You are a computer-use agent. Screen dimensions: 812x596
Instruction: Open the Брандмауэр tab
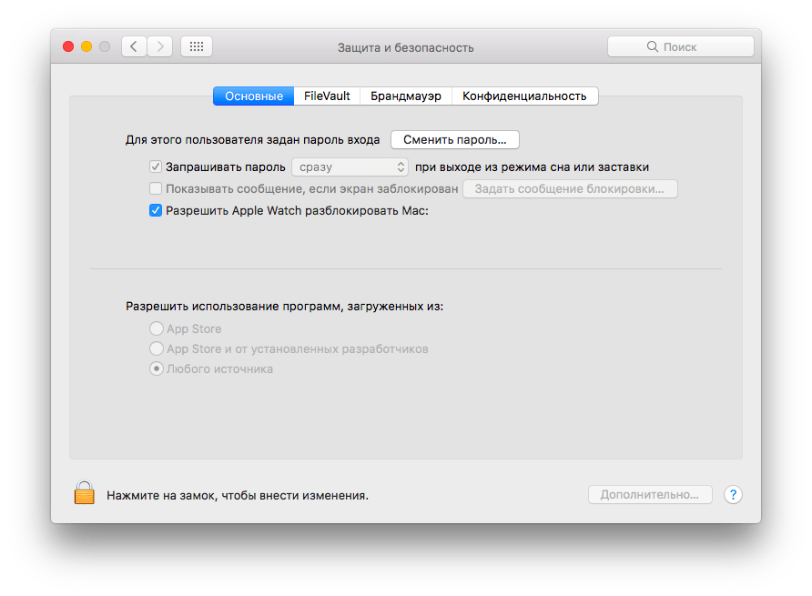point(406,96)
